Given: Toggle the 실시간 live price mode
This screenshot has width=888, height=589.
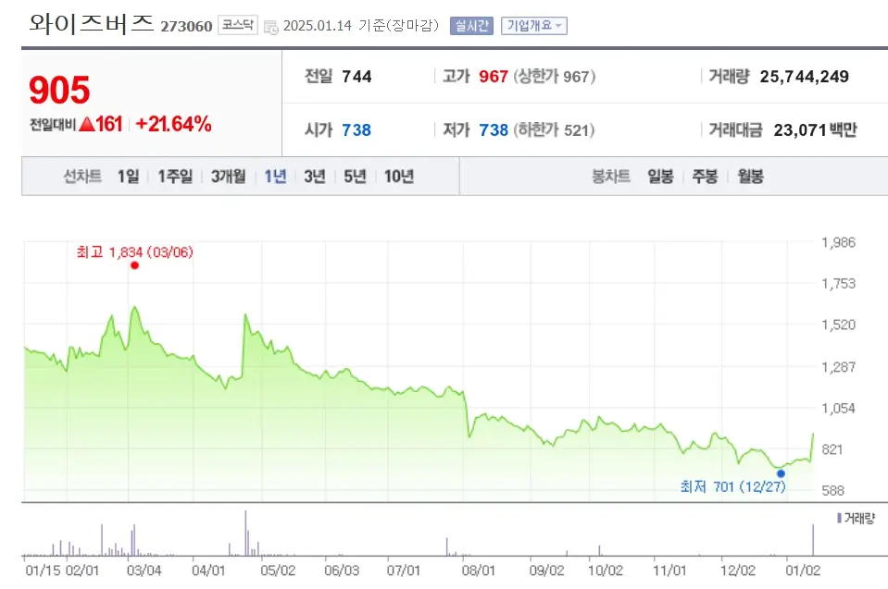Looking at the screenshot, I should click(x=473, y=26).
